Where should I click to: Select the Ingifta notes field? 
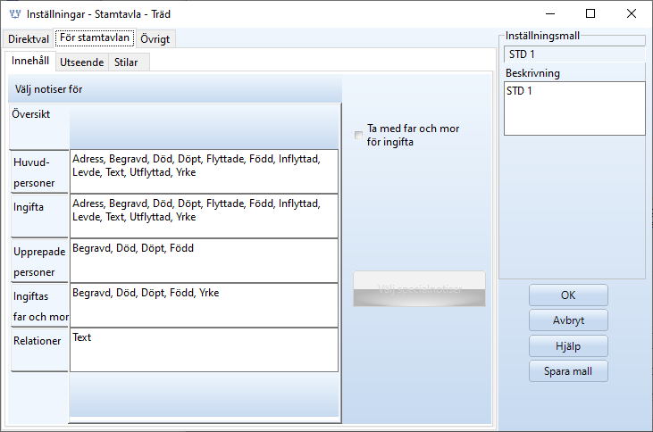click(x=204, y=216)
